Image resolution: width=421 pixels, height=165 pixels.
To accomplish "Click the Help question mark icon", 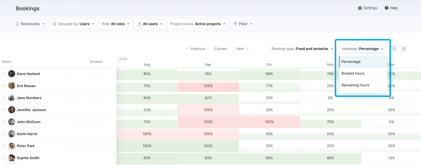I will pyautogui.click(x=386, y=8).
